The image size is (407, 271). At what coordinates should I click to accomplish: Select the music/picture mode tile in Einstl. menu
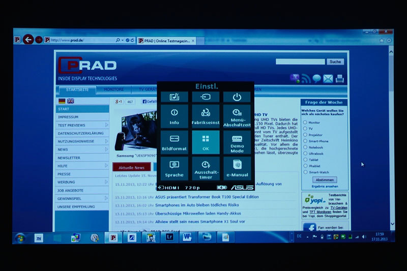[x=174, y=97]
